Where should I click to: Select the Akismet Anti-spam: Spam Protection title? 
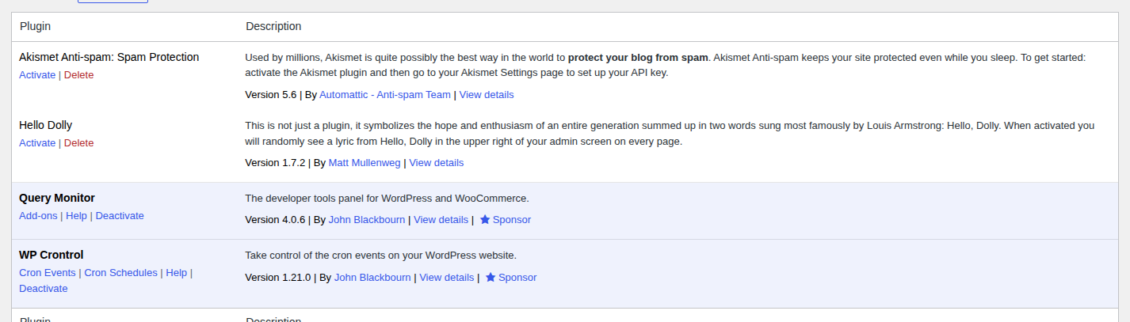[x=109, y=57]
